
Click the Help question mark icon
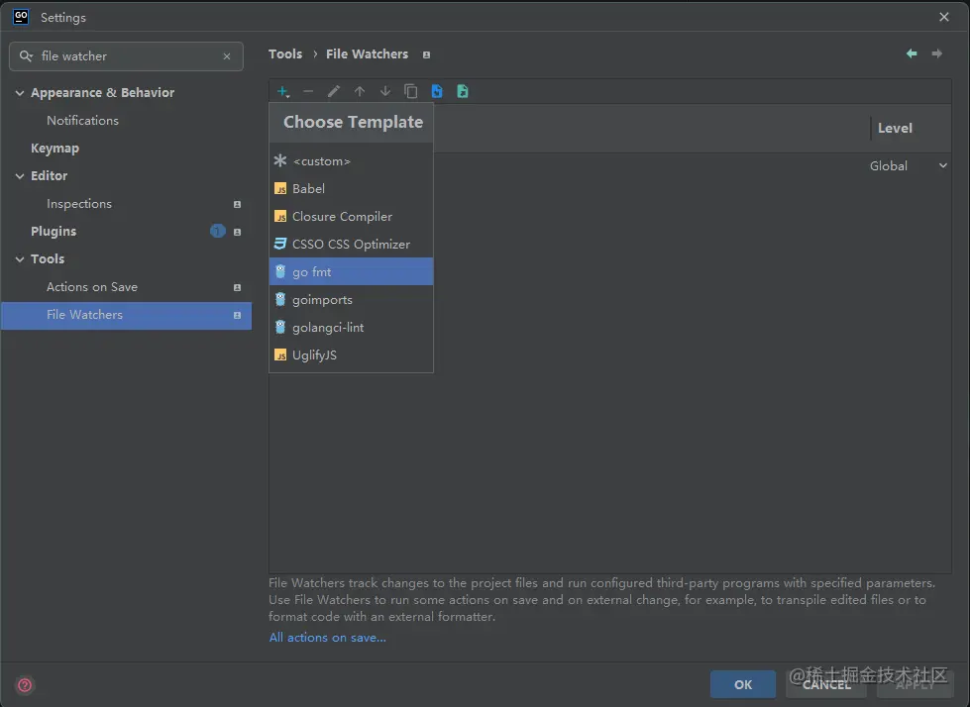(25, 685)
